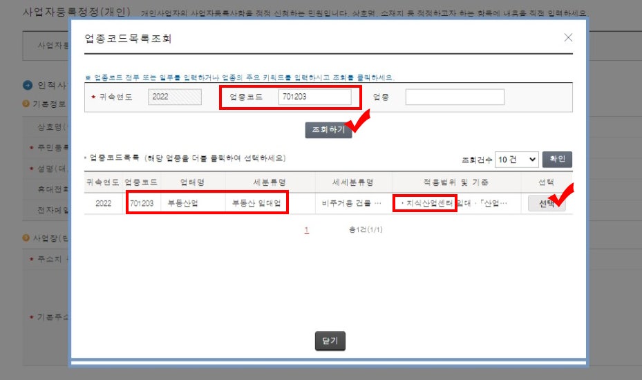642x380 pixels.
Task: Click the 세세분류명 column header
Action: pyautogui.click(x=353, y=182)
